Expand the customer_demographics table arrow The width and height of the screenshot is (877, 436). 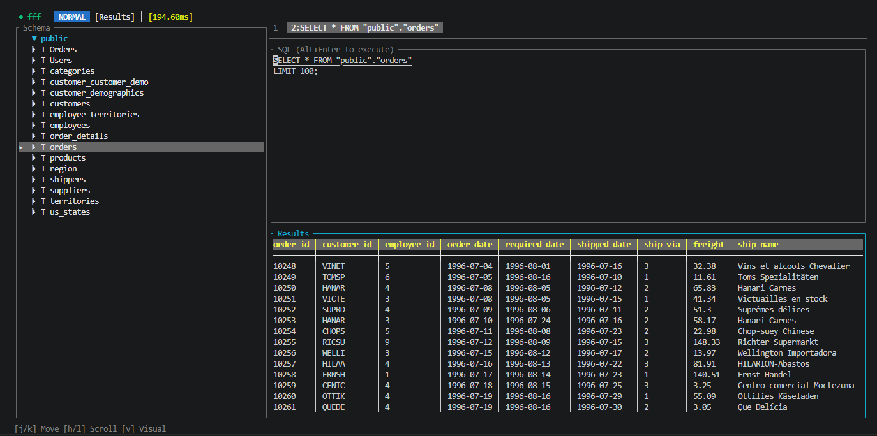[x=34, y=93]
